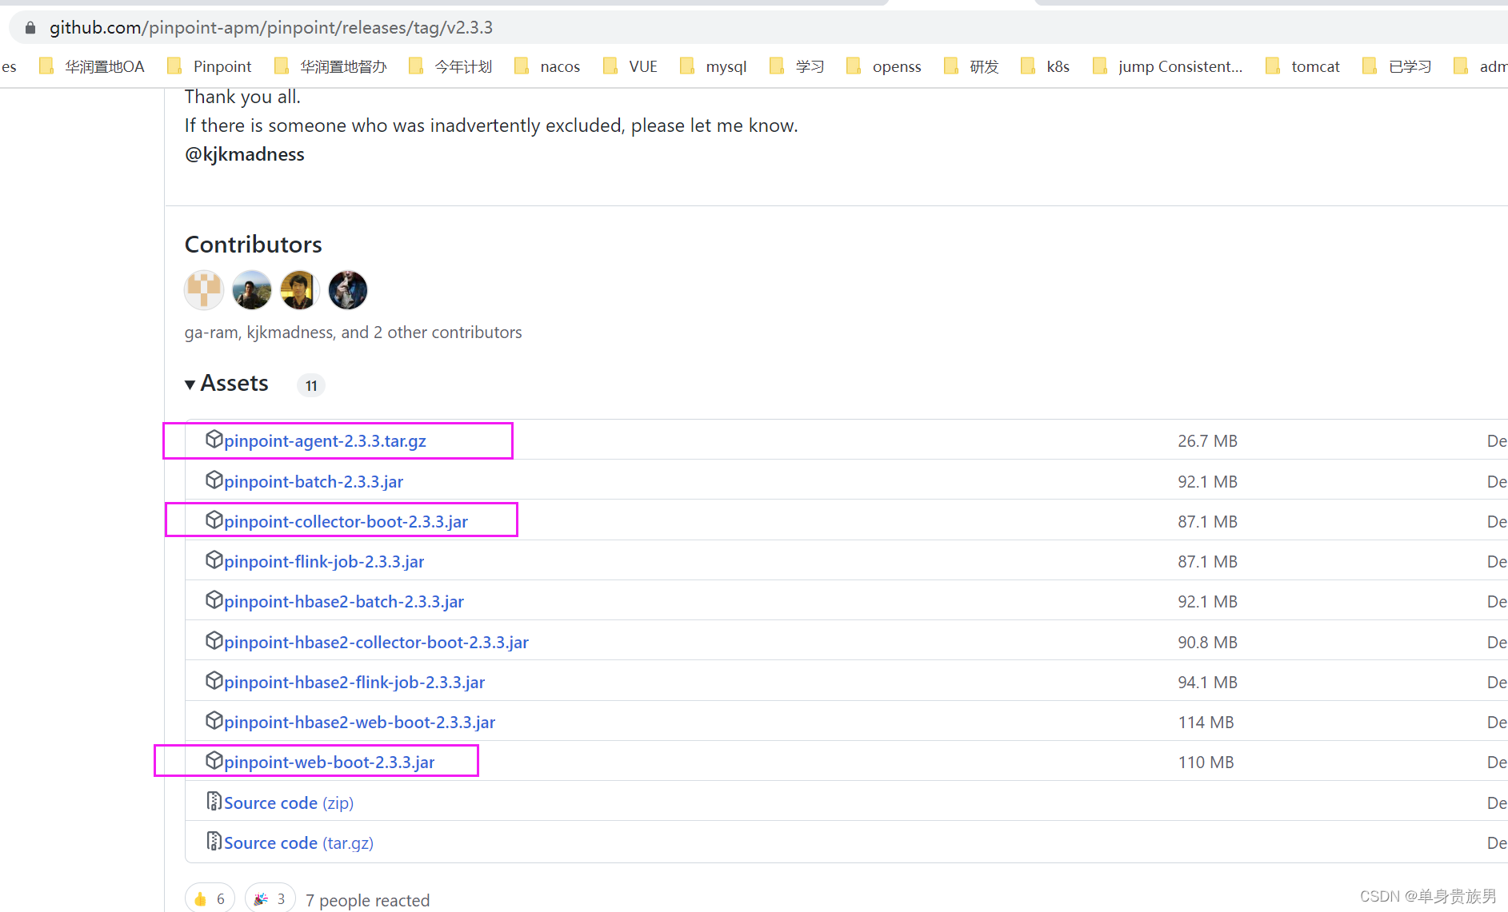Download pinpoint-flink-job-2.3.3.jar
The width and height of the screenshot is (1508, 912).
[x=324, y=562]
